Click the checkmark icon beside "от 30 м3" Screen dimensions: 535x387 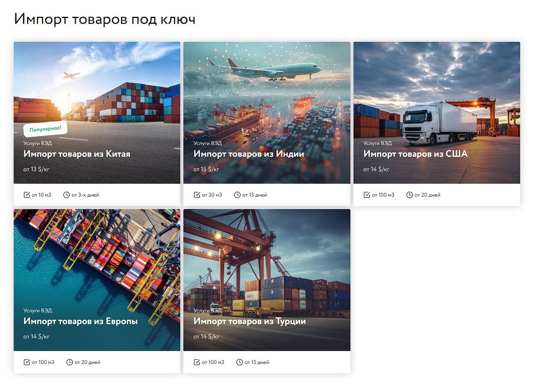pyautogui.click(x=197, y=195)
